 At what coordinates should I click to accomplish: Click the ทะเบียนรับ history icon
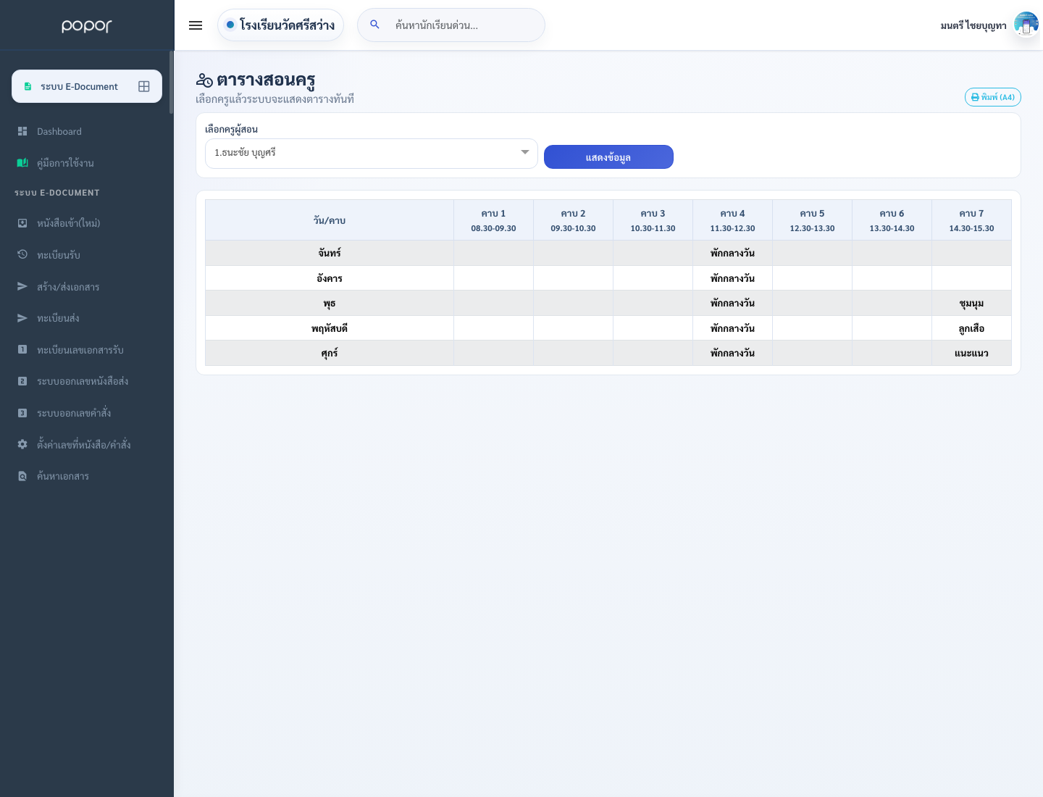tap(22, 254)
